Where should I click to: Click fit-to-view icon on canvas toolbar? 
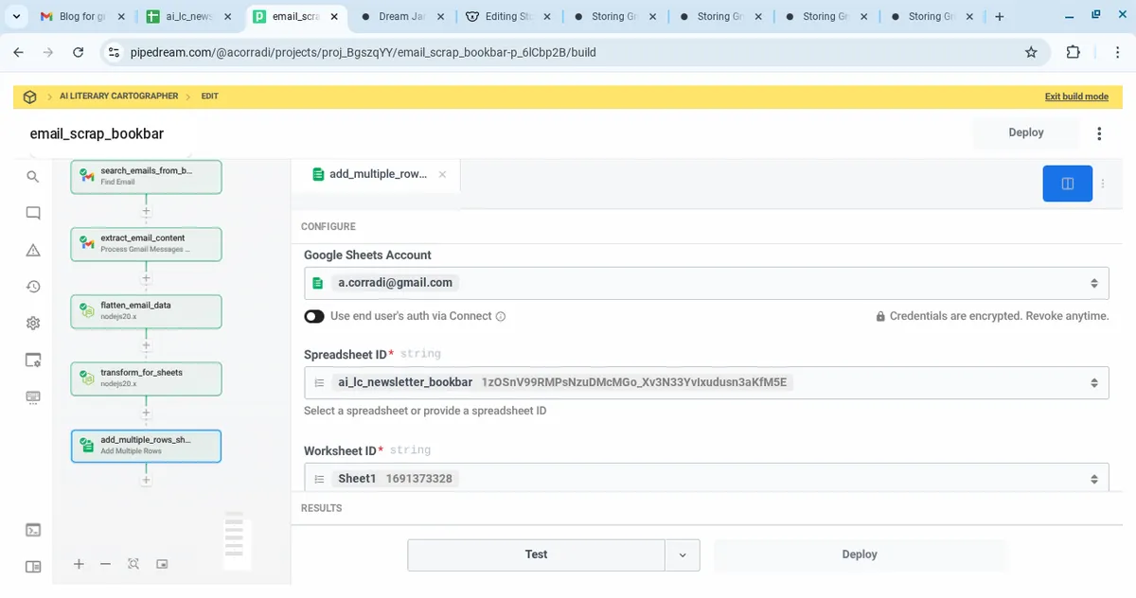[x=133, y=564]
